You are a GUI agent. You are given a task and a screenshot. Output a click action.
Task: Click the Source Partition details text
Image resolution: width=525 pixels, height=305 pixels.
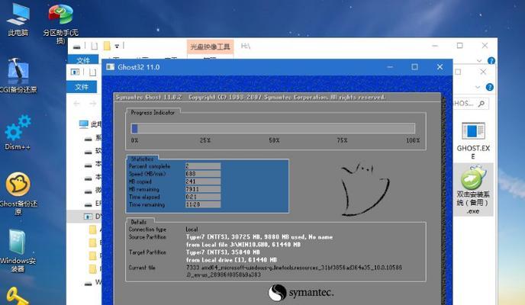pyautogui.click(x=259, y=241)
